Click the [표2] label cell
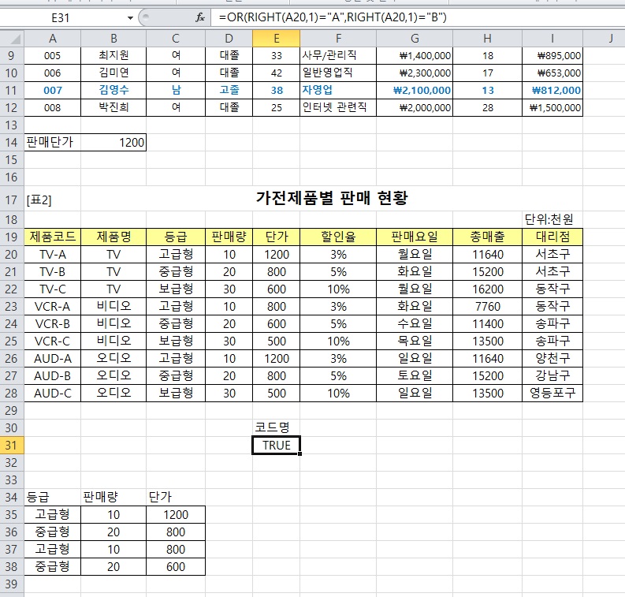Screen dimensions: 625x597 point(39,200)
